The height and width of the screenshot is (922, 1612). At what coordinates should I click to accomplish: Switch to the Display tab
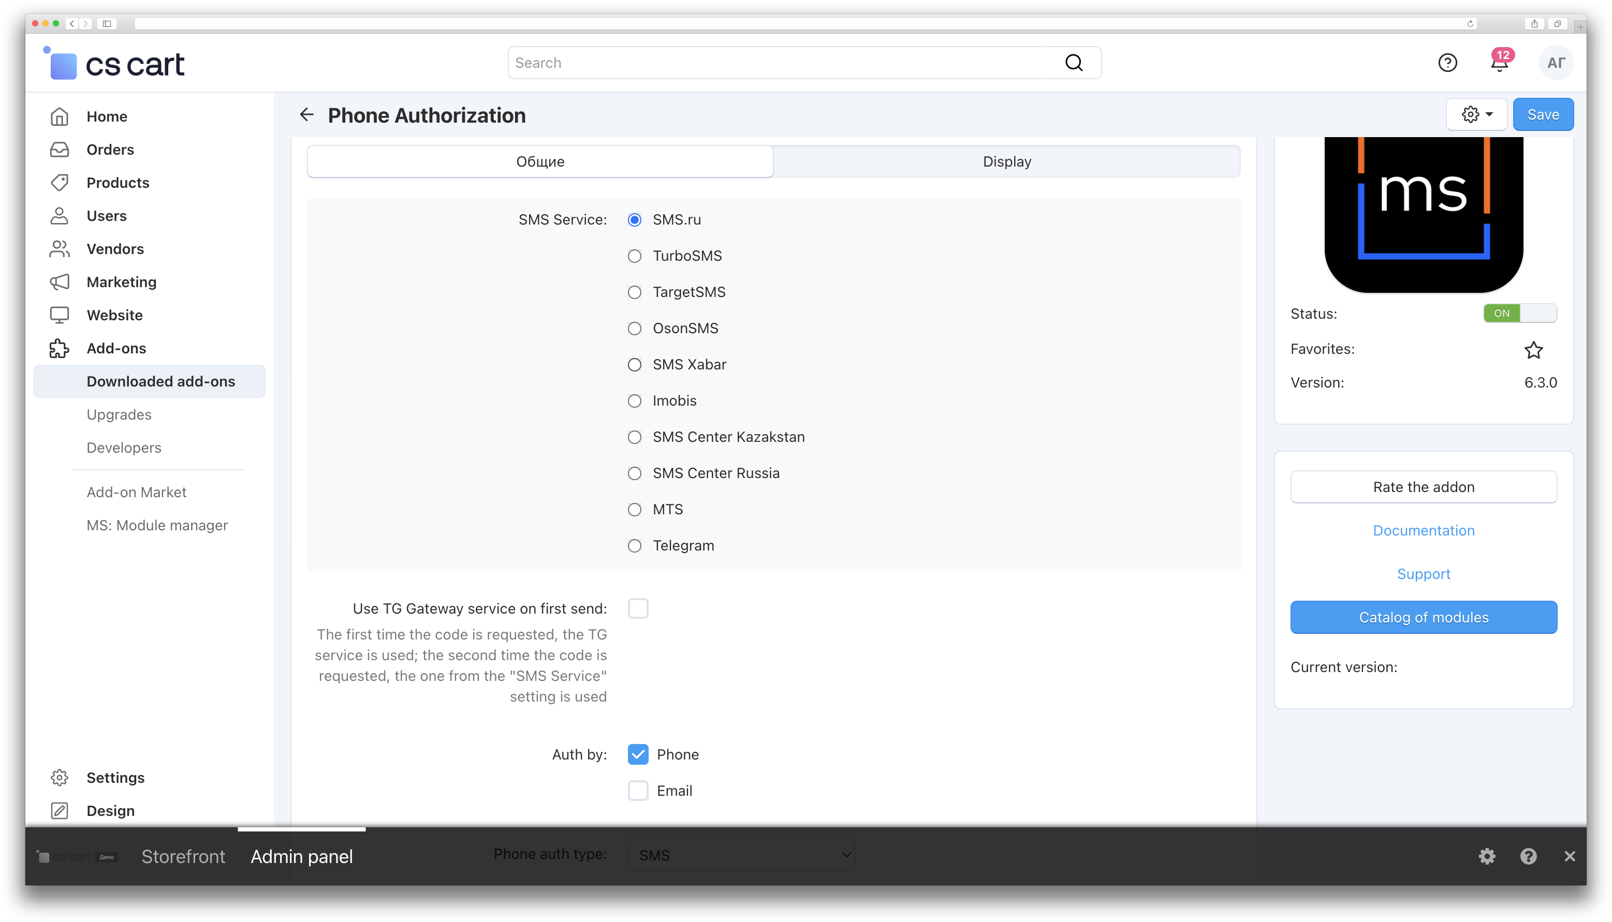pyautogui.click(x=1006, y=161)
